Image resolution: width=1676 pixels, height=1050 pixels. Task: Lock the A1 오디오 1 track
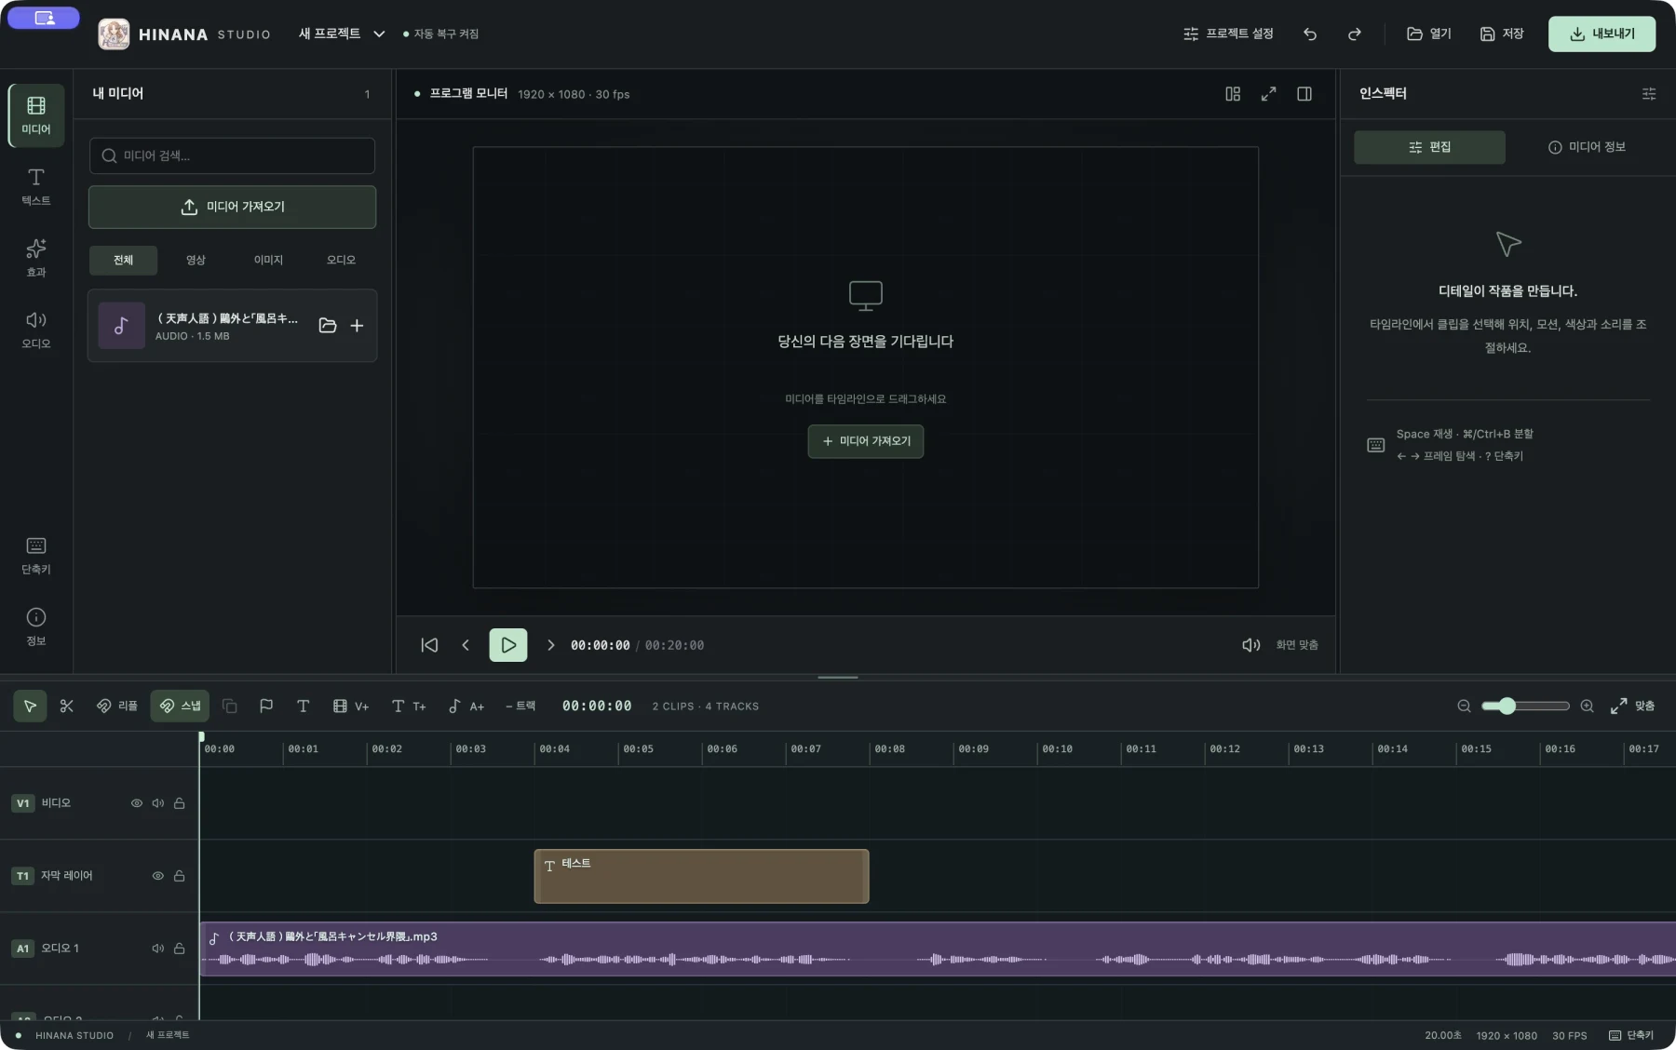(180, 949)
